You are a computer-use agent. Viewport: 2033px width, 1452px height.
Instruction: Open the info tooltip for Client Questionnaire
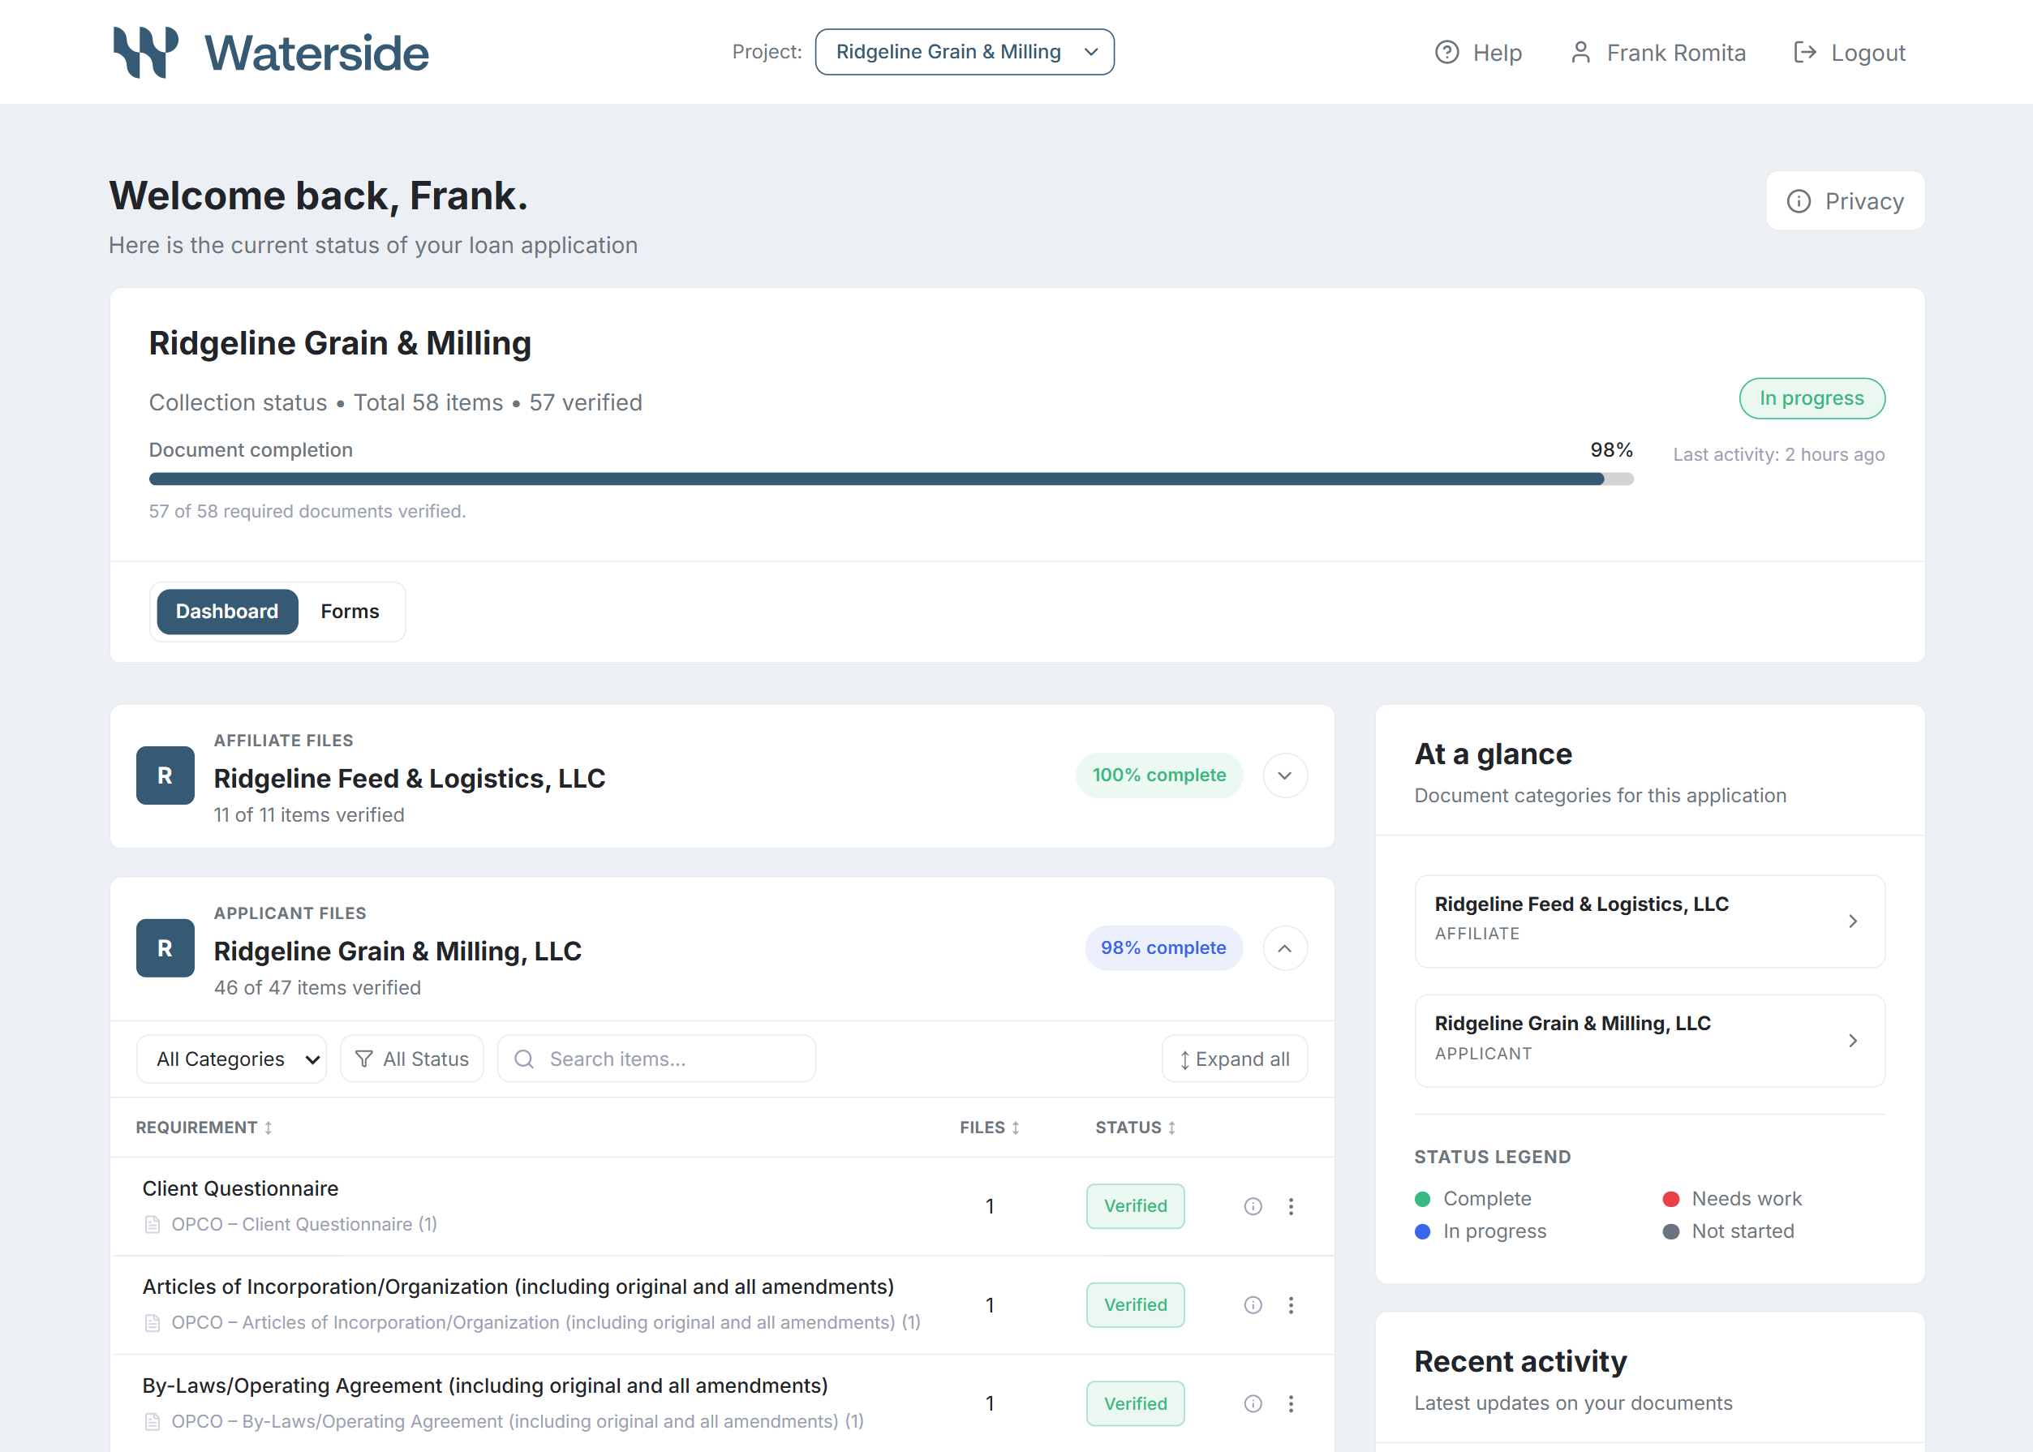[x=1252, y=1206]
